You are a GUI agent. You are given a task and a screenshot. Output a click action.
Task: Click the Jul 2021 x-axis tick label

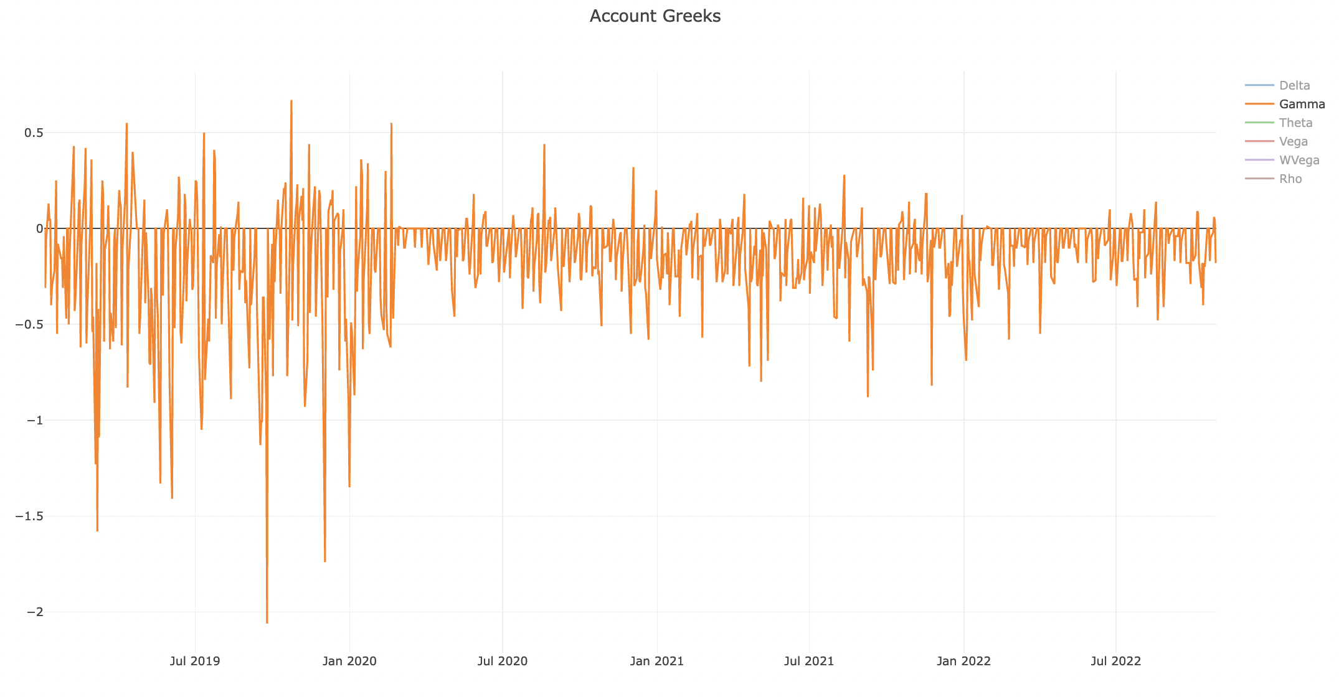tap(809, 662)
